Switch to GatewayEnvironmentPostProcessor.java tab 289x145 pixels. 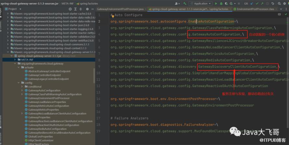click(120, 9)
